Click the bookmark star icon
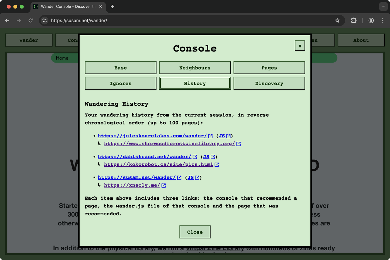 click(337, 20)
